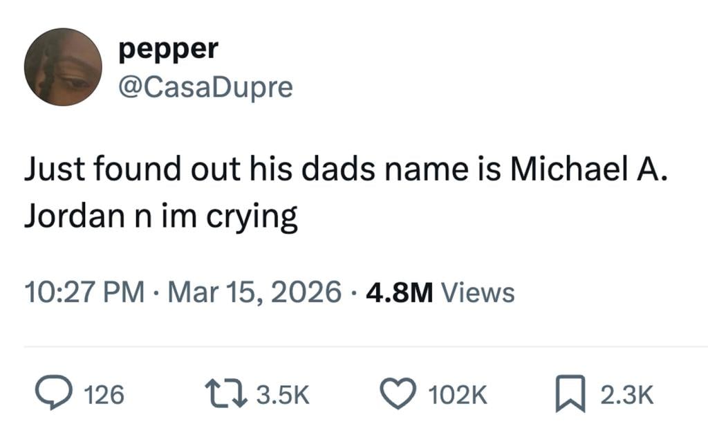Open the profile via the @CasaDupre handle
Viewport: 708px width, 435px height.
204,86
